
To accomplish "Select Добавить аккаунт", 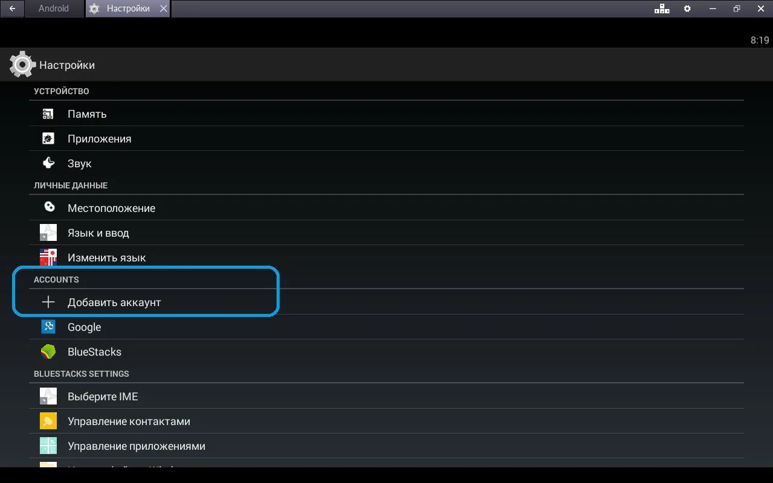I will pos(386,302).
